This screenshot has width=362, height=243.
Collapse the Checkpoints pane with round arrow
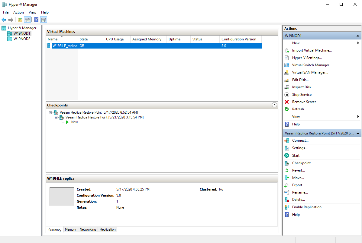[x=274, y=105]
